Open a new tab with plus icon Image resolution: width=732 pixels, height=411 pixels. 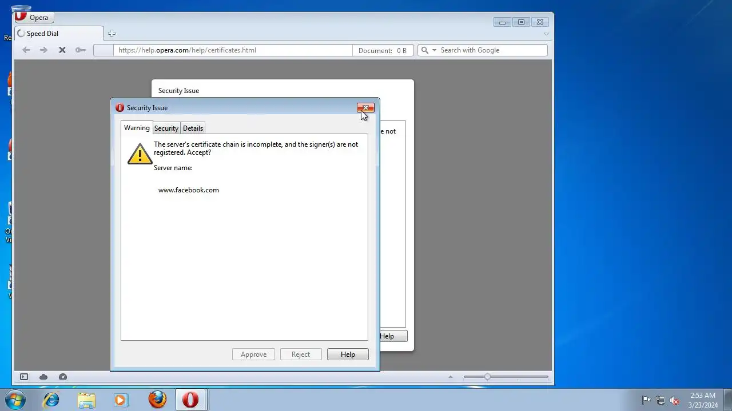(112, 34)
